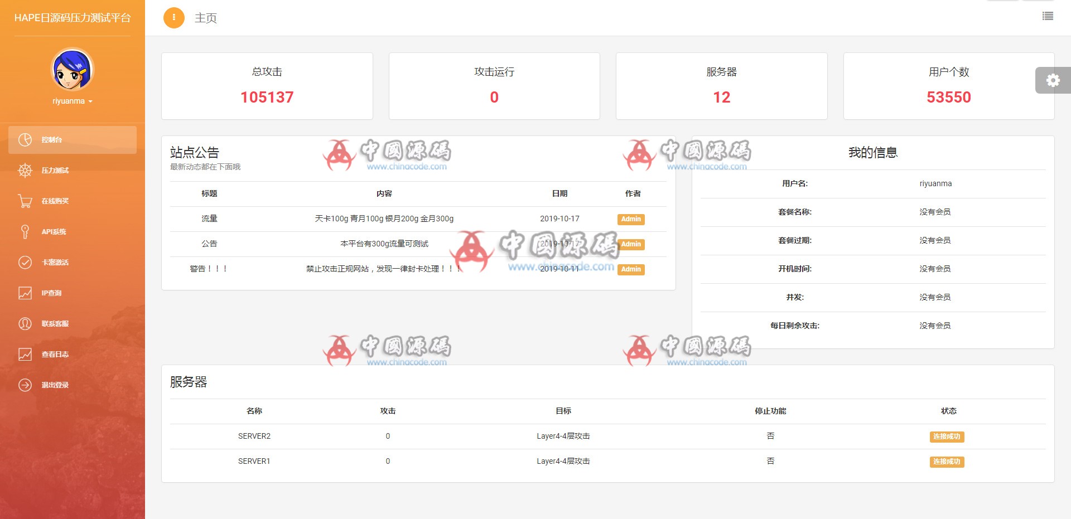Click the 控制台 dashboard icon in sidebar

pyautogui.click(x=25, y=140)
